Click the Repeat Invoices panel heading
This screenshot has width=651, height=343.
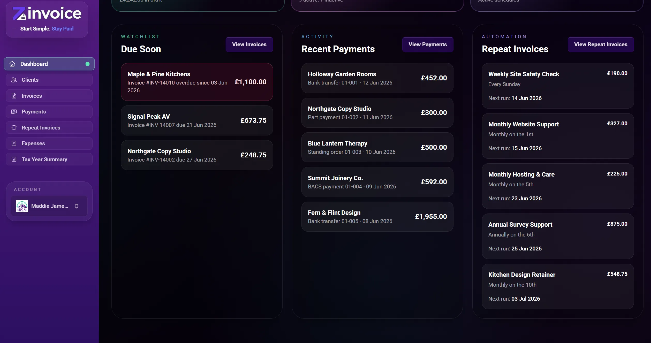(x=515, y=49)
